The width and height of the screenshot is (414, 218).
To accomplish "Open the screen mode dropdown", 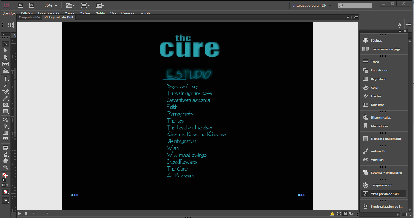I will coord(85,6).
